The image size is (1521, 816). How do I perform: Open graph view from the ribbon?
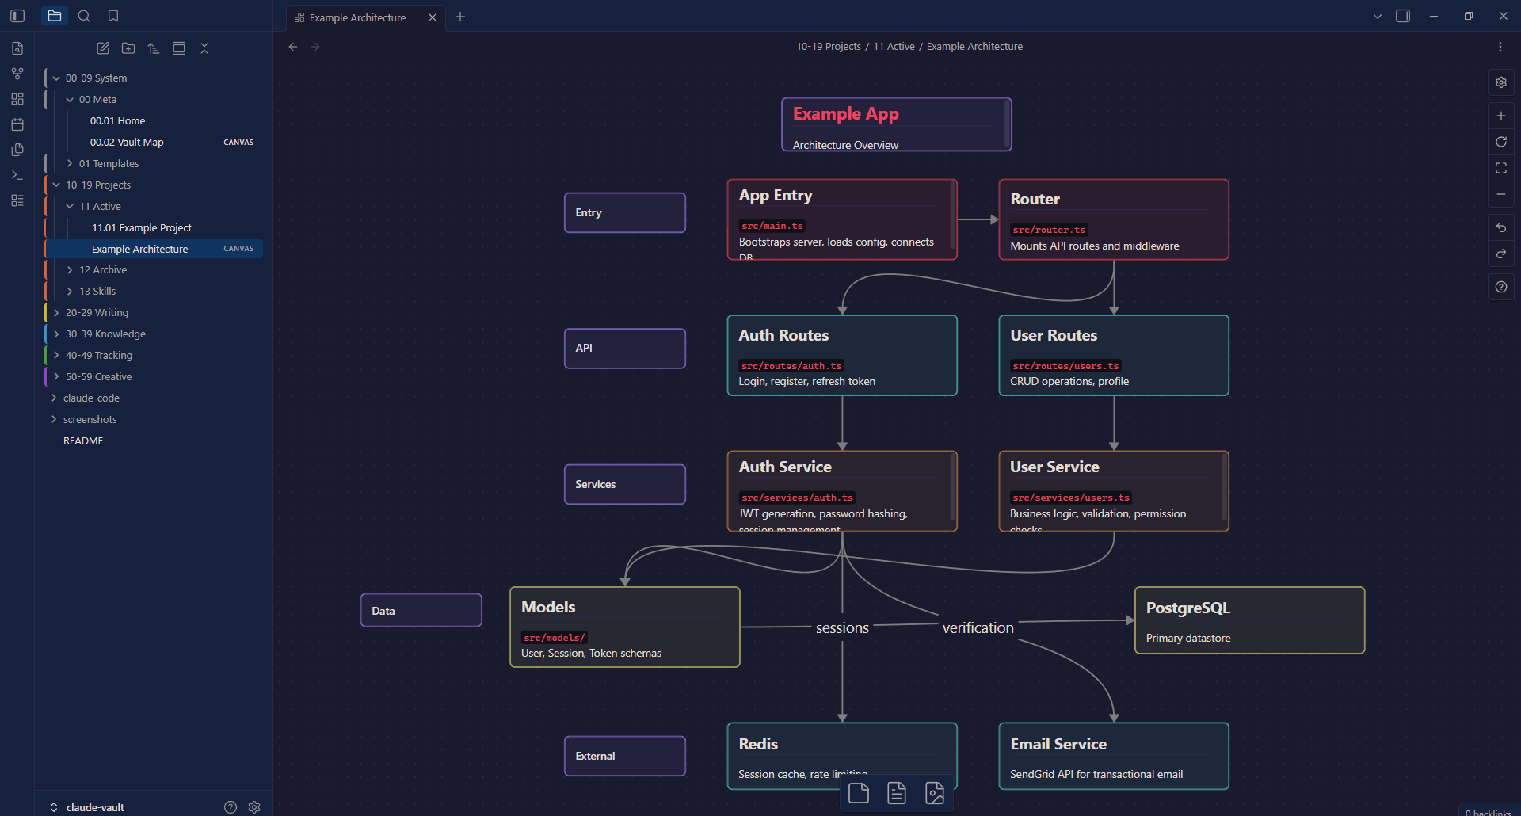pyautogui.click(x=17, y=74)
